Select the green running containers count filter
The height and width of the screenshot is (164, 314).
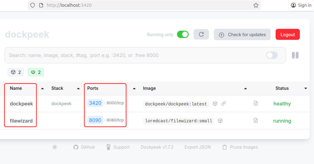36,72
